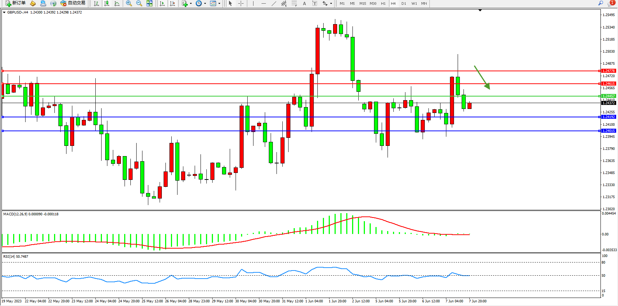Select the horizontal line tool
The image size is (618, 306).
264,3
